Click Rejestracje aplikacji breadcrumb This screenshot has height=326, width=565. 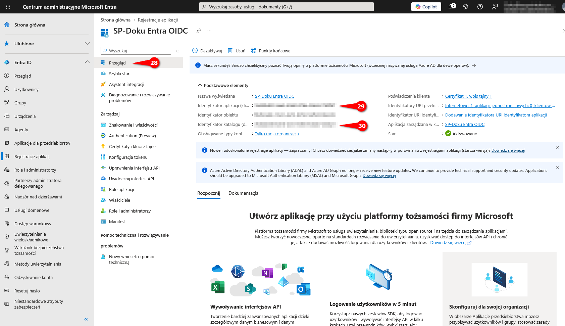[158, 20]
